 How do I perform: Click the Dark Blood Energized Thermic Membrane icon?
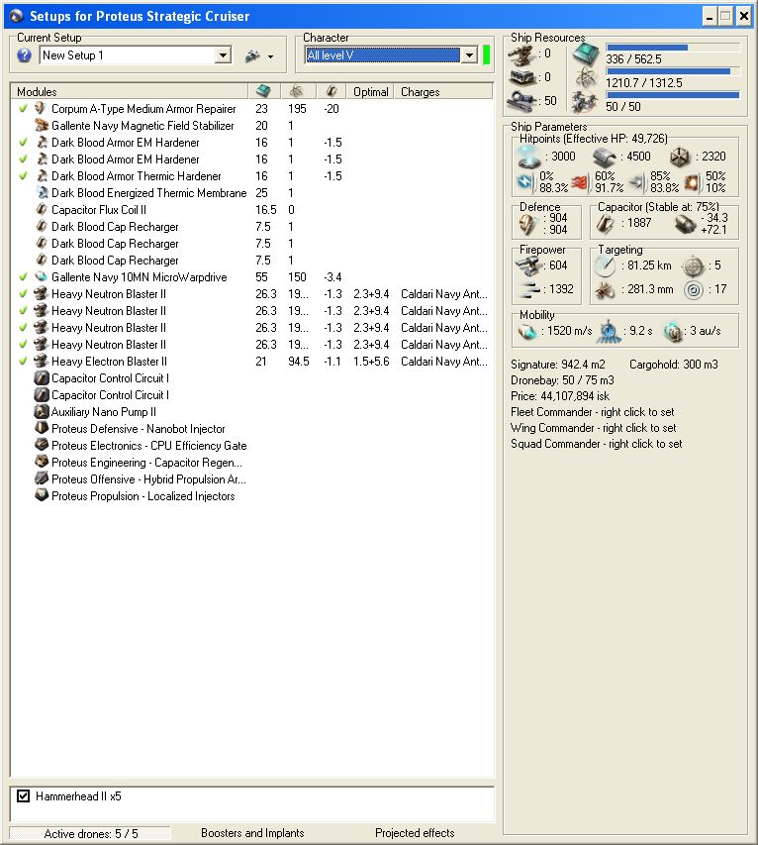pyautogui.click(x=41, y=192)
